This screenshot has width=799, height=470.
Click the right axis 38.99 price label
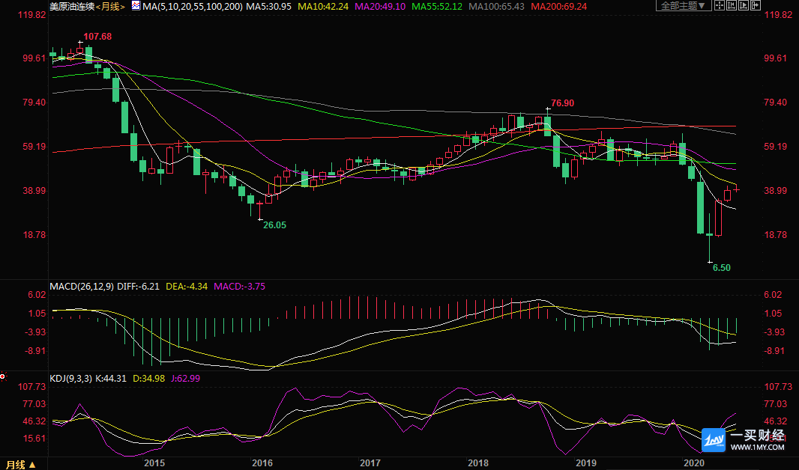click(x=775, y=190)
